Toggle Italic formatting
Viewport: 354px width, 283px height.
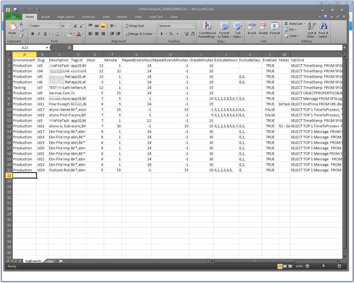click(39, 34)
